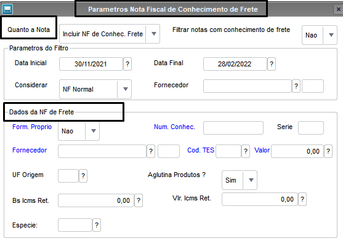This screenshot has width=343, height=241.
Task: Click the window system icon in title bar
Action: click(7, 9)
